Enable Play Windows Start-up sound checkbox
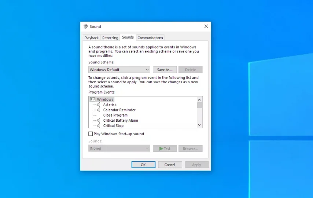 click(91, 134)
